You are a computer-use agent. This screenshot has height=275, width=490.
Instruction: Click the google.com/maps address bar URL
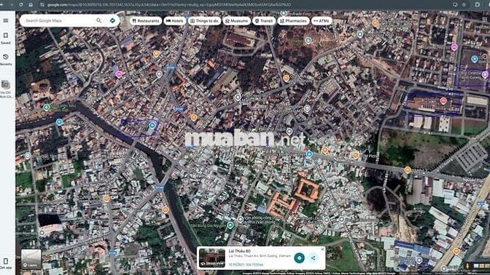pos(168,4)
